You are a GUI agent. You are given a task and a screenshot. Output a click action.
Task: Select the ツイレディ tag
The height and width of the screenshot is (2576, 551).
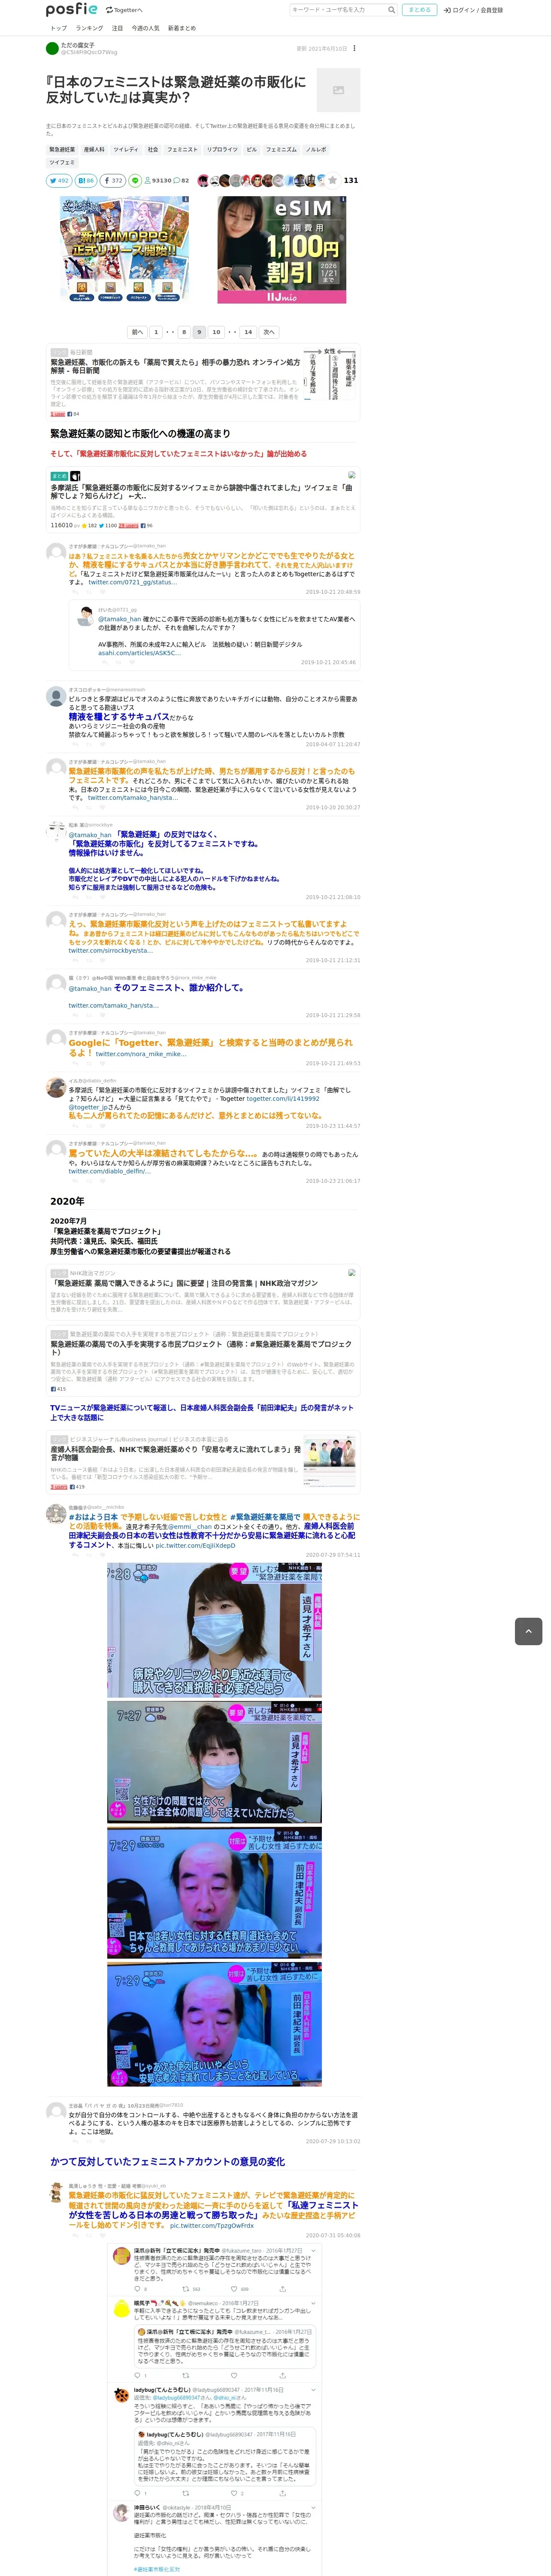click(126, 149)
